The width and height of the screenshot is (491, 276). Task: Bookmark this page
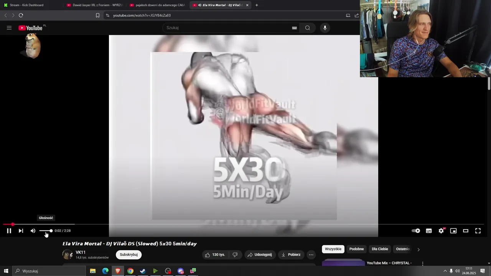pyautogui.click(x=97, y=15)
